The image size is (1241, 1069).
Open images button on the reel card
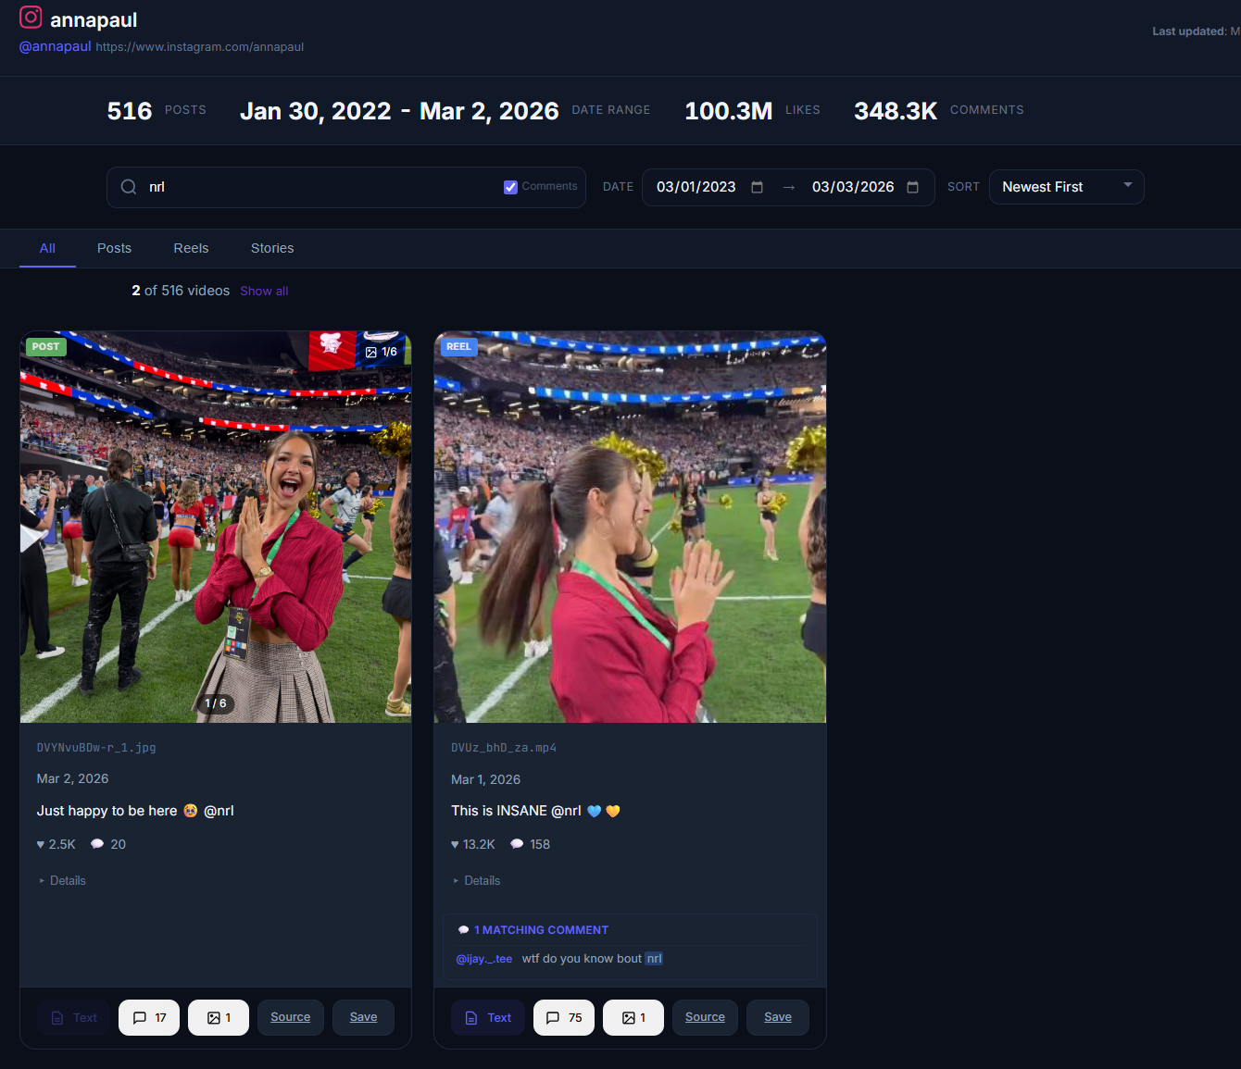633,1017
